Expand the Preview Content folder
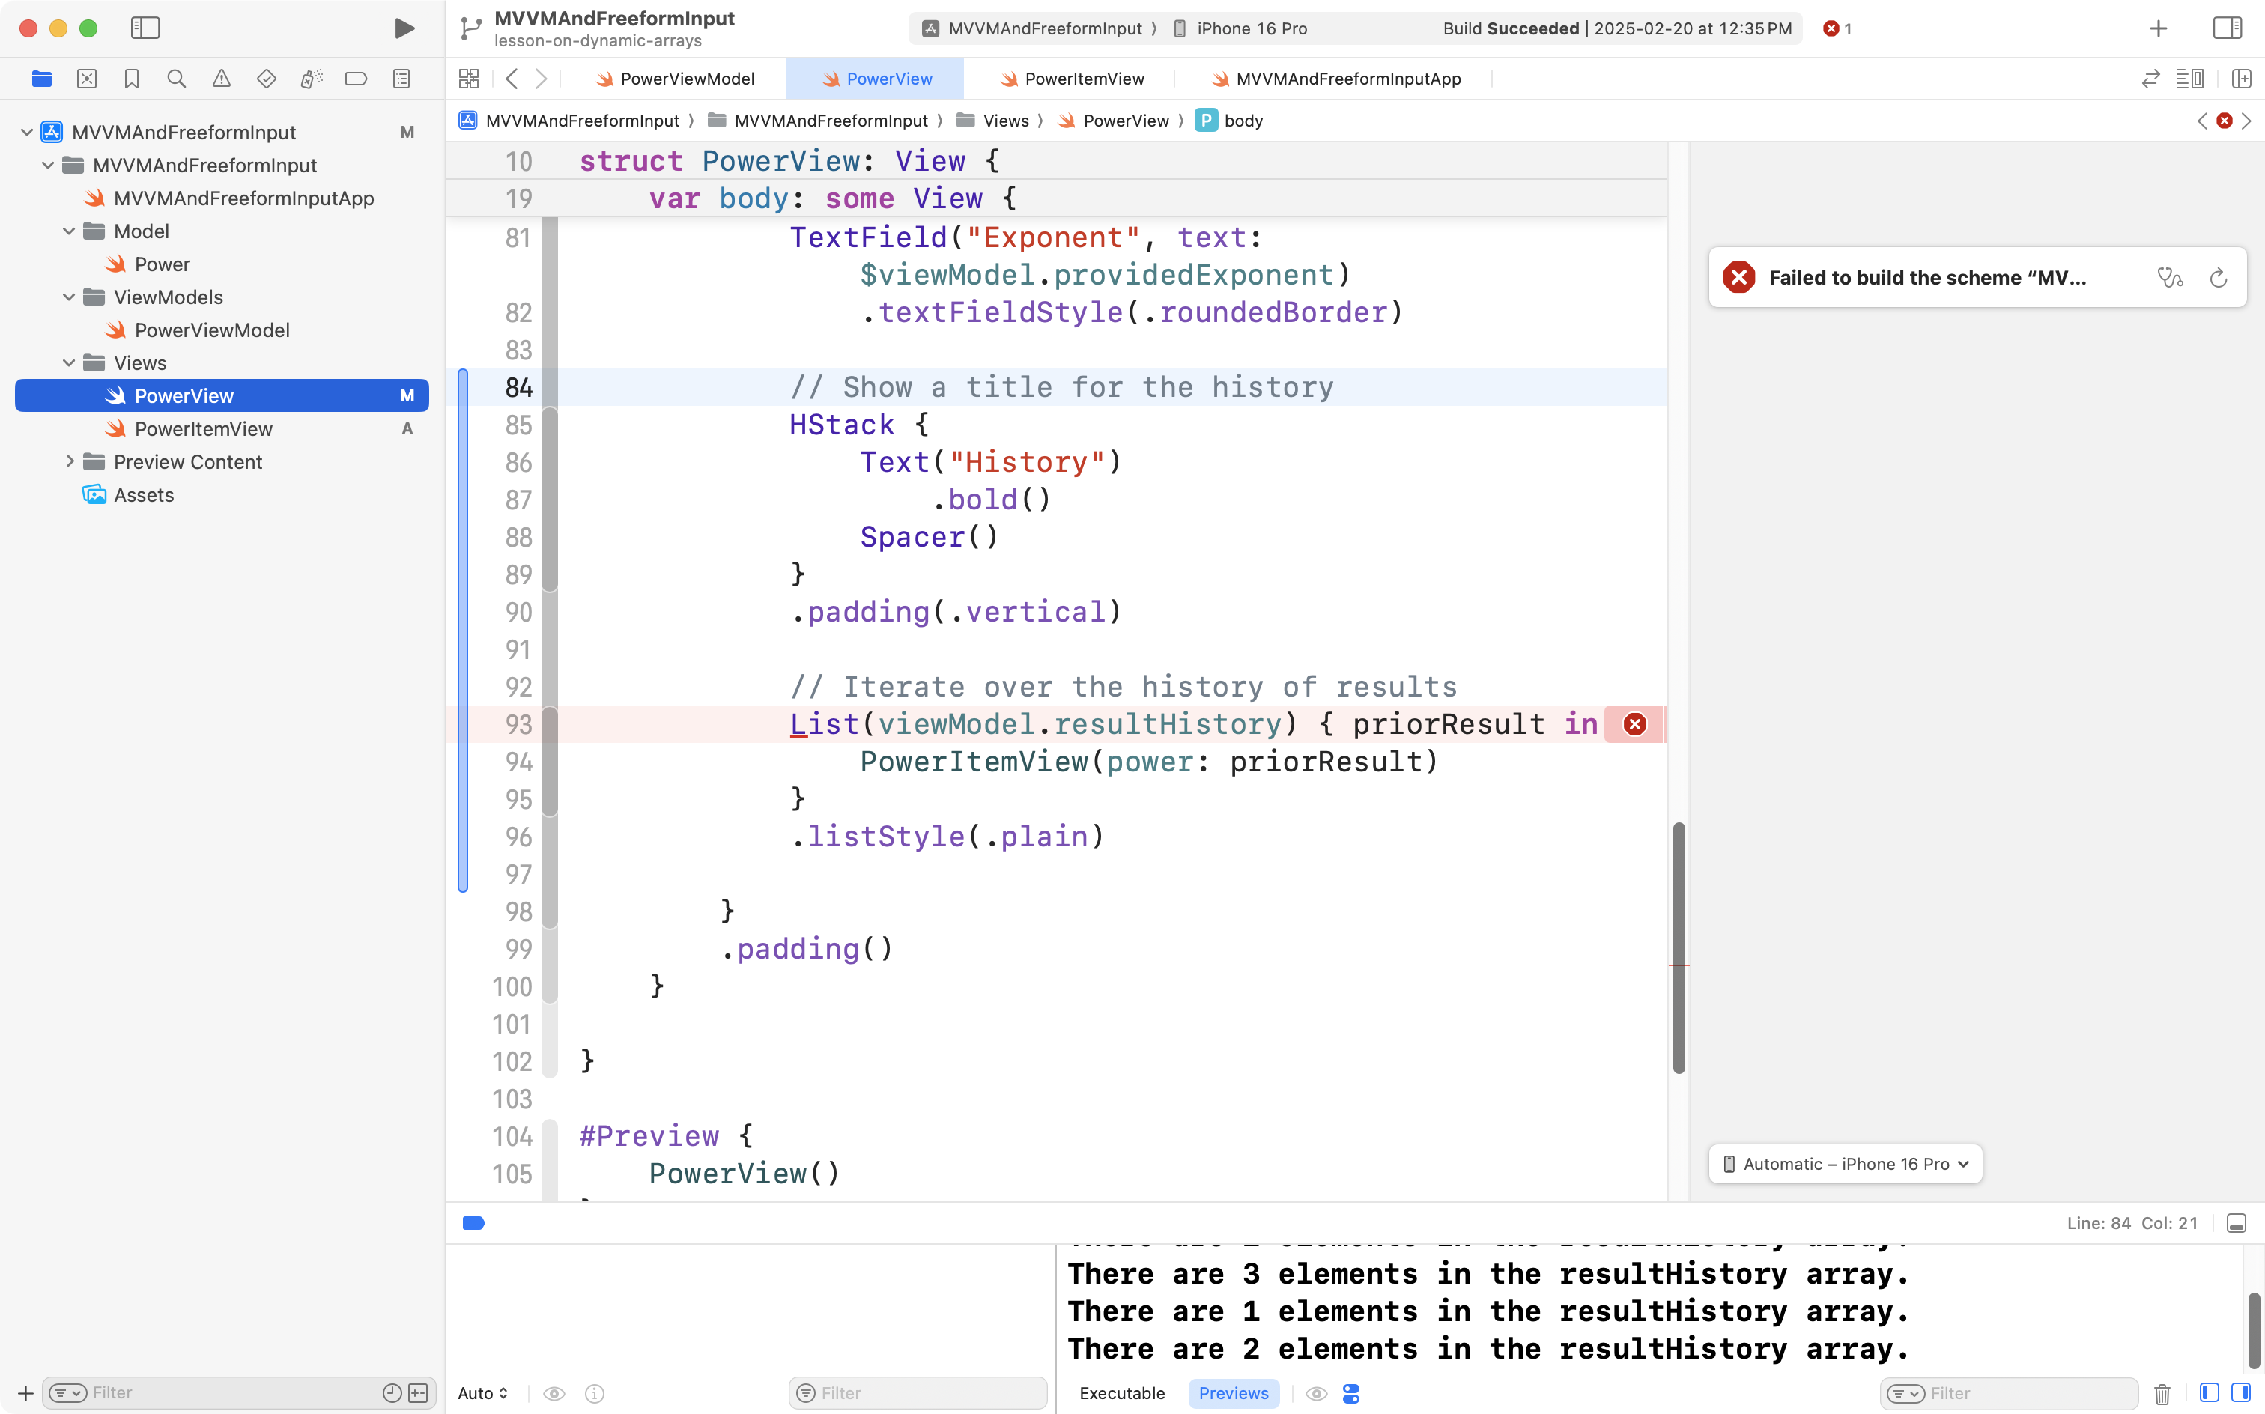The image size is (2265, 1414). [69, 462]
